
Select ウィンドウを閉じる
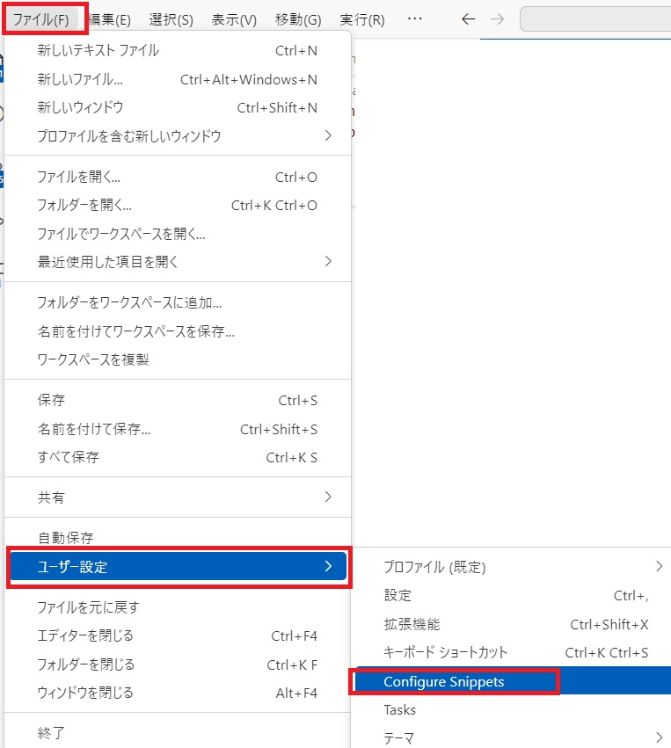point(178,693)
